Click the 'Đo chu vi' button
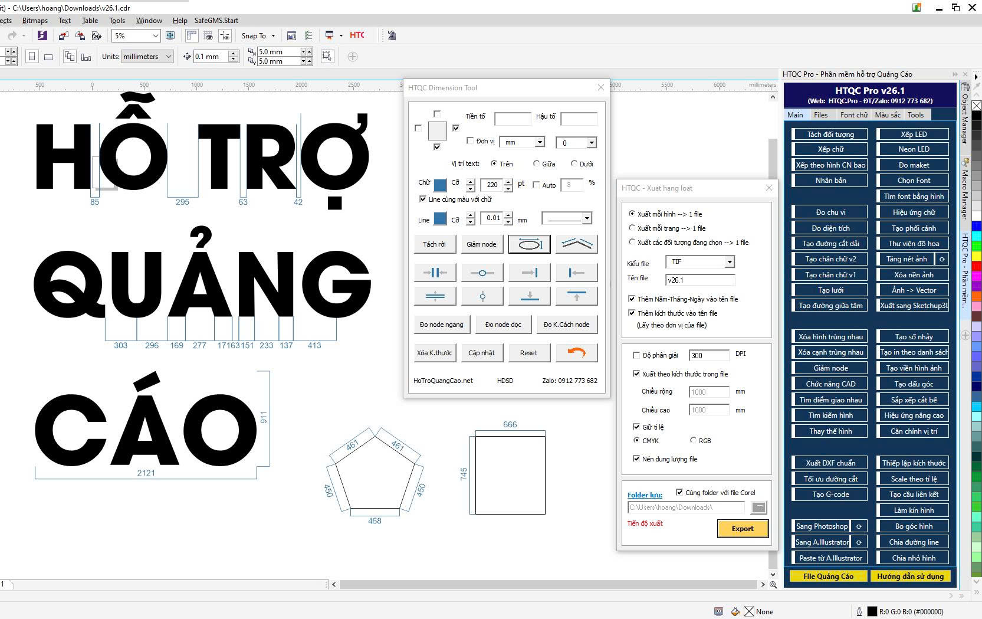The image size is (982, 619). [x=830, y=212]
